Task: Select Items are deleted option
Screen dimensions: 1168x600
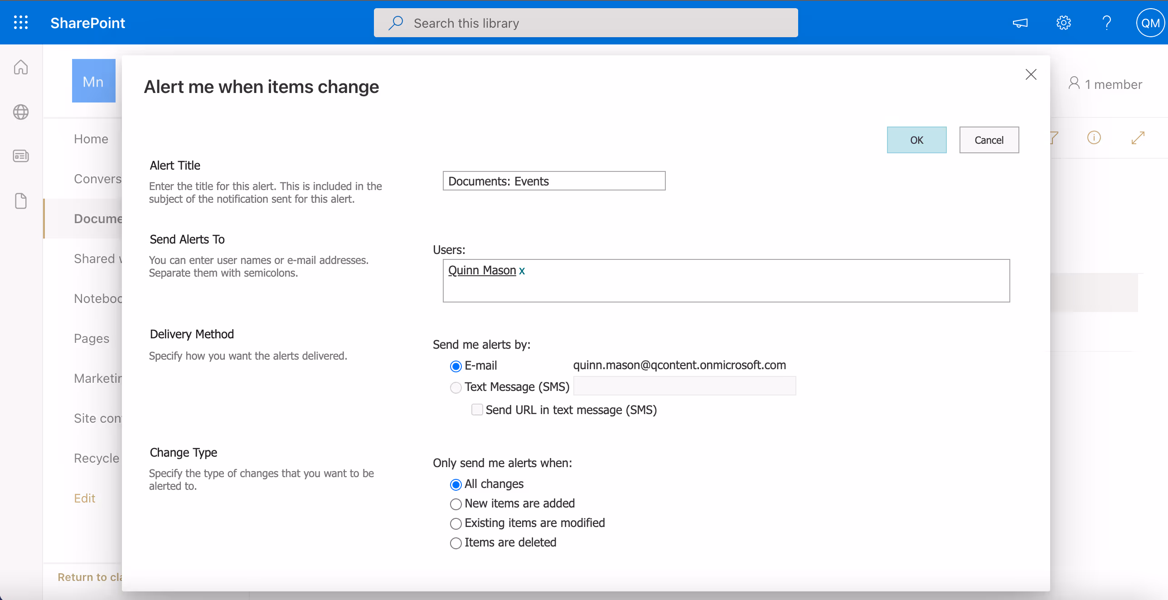Action: click(x=456, y=543)
